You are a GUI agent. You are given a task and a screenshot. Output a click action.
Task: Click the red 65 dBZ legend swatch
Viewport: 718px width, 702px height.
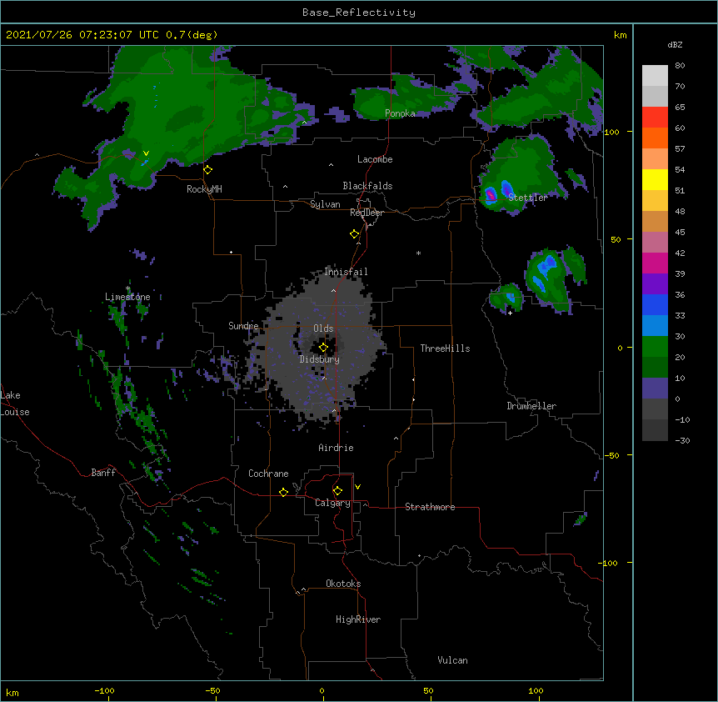(655, 118)
